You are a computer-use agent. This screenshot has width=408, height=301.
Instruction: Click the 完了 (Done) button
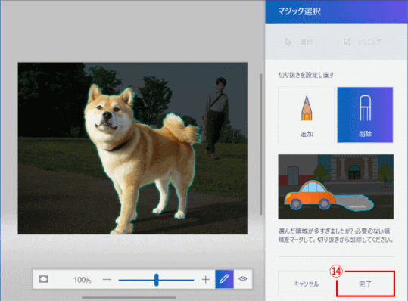tap(365, 284)
